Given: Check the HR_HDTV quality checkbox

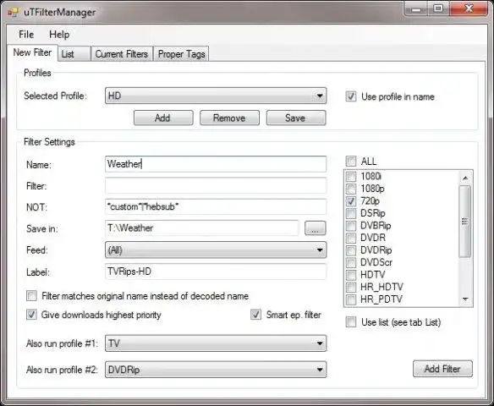Looking at the screenshot, I should [351, 287].
